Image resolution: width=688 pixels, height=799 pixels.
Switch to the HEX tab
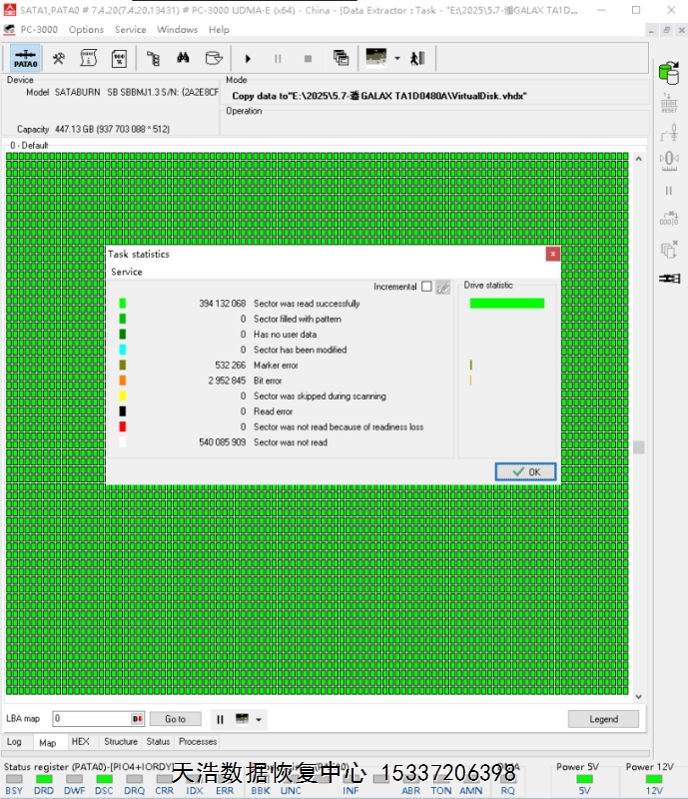[x=80, y=742]
